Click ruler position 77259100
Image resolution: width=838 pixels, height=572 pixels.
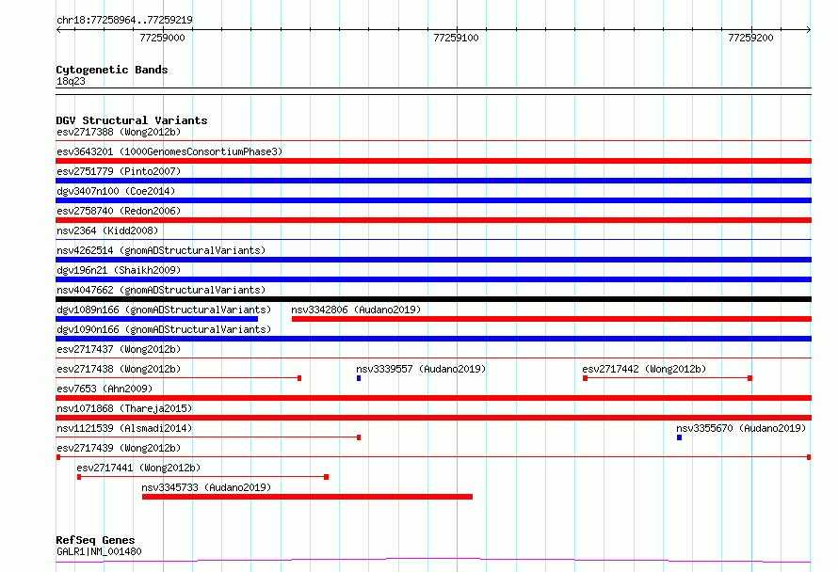coord(456,38)
